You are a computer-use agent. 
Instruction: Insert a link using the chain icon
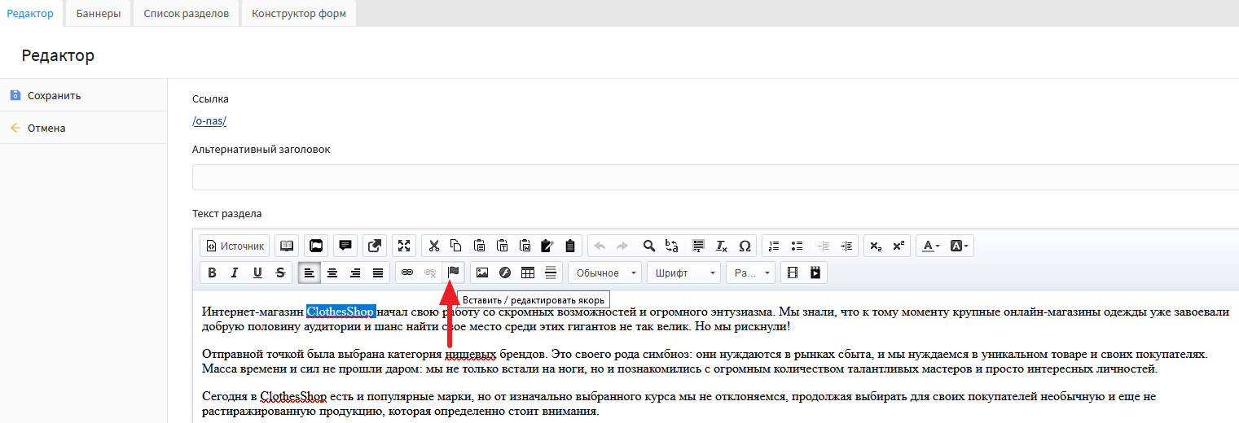(407, 273)
